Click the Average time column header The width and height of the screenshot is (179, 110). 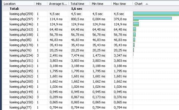[x=58, y=4]
